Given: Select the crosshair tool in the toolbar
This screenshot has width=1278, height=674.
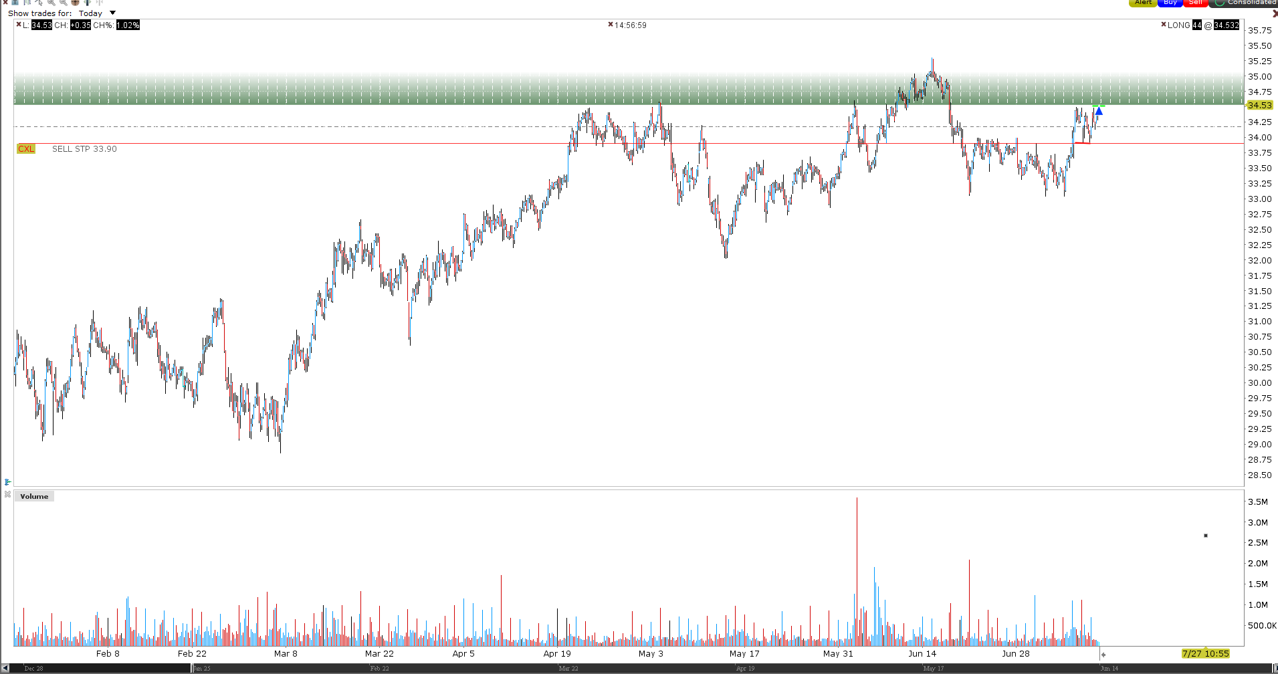Looking at the screenshot, I should 75,2.
